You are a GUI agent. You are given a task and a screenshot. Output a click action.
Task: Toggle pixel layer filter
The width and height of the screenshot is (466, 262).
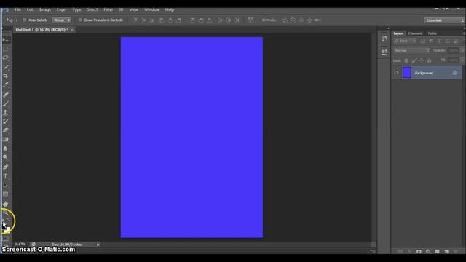(x=422, y=41)
